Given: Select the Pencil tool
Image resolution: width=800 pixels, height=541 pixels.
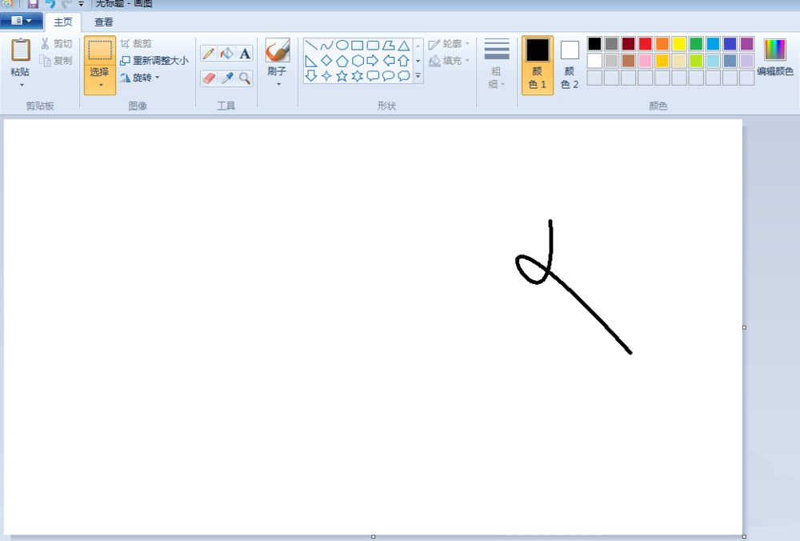Looking at the screenshot, I should coord(207,51).
